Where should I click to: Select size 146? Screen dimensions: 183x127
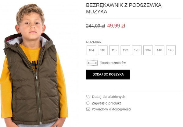[171, 50]
